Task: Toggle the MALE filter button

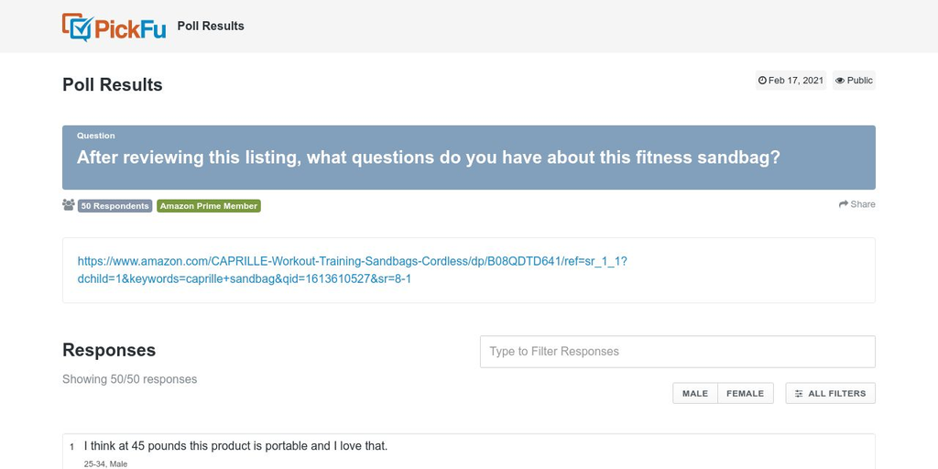Action: [x=695, y=394]
